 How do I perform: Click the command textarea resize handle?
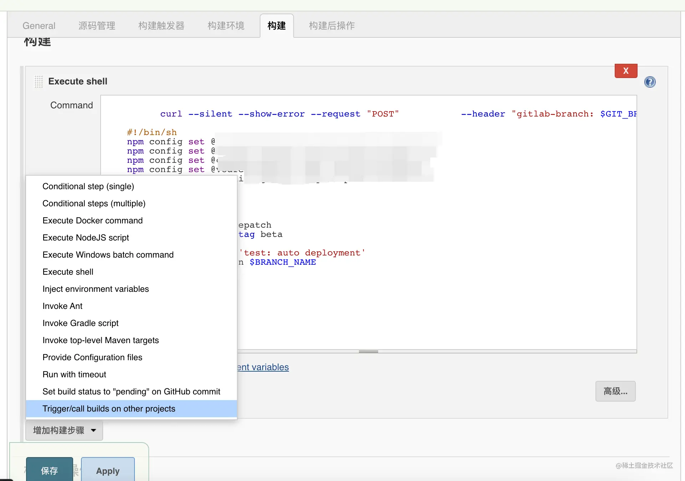point(368,352)
